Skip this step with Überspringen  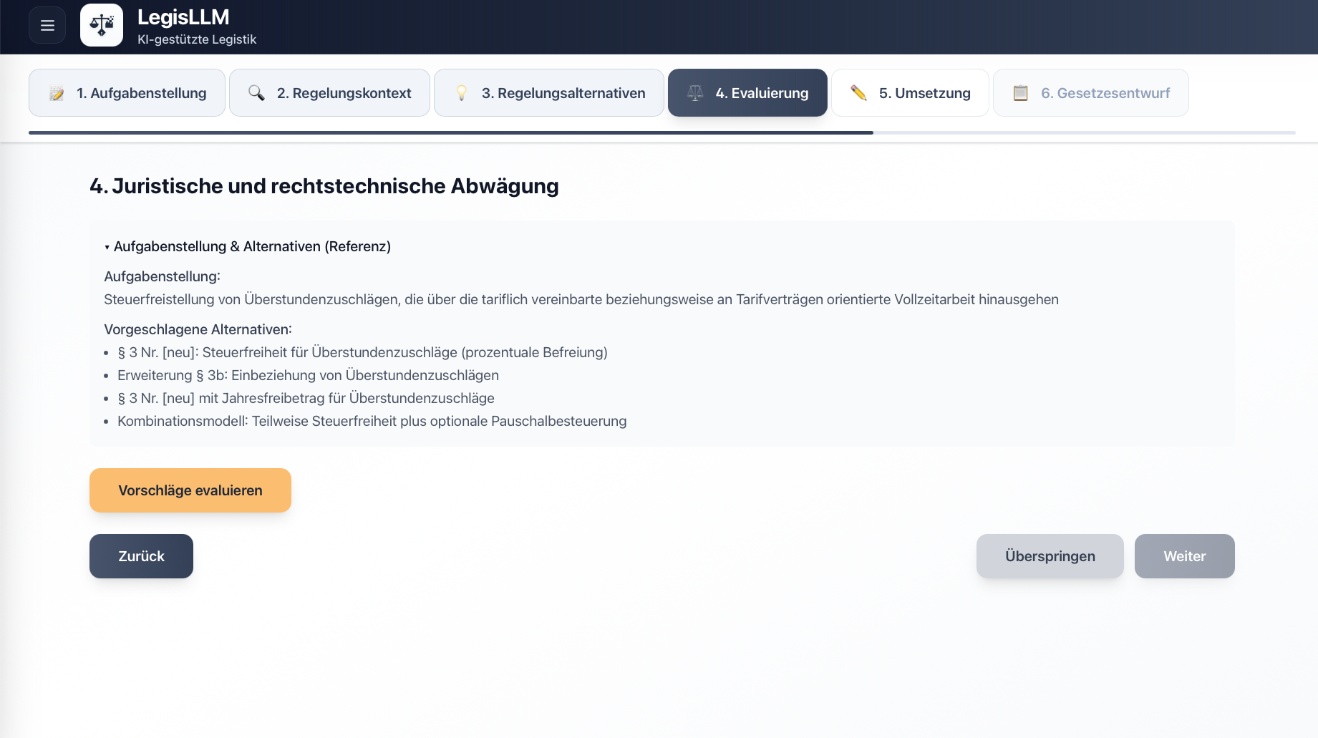click(1050, 556)
